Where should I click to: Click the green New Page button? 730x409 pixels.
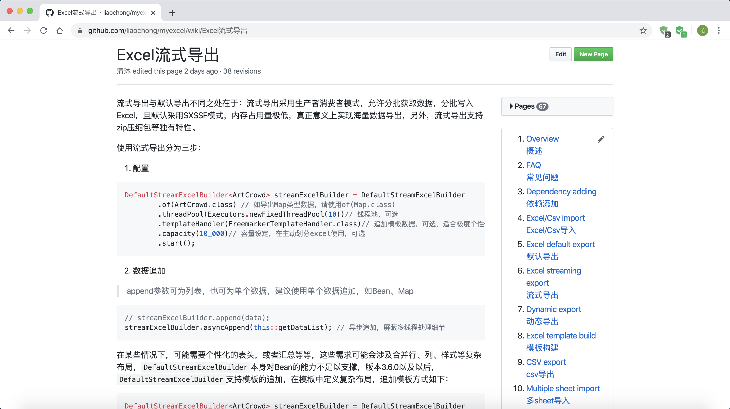pyautogui.click(x=593, y=54)
